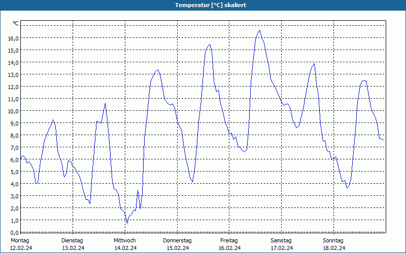This screenshot has width=406, height=253.
Task: Click the '11,0' y-axis label
Action: (x=13, y=99)
